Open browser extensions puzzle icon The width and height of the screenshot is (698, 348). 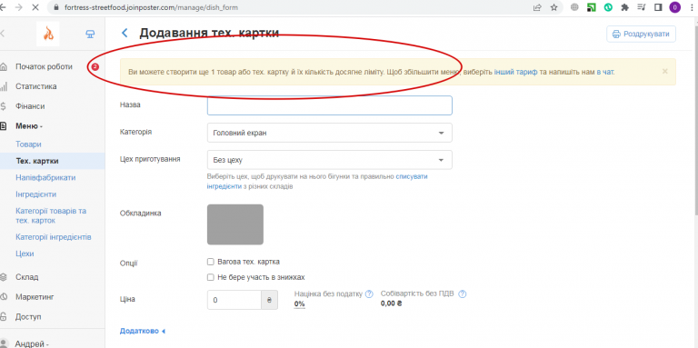(x=625, y=7)
